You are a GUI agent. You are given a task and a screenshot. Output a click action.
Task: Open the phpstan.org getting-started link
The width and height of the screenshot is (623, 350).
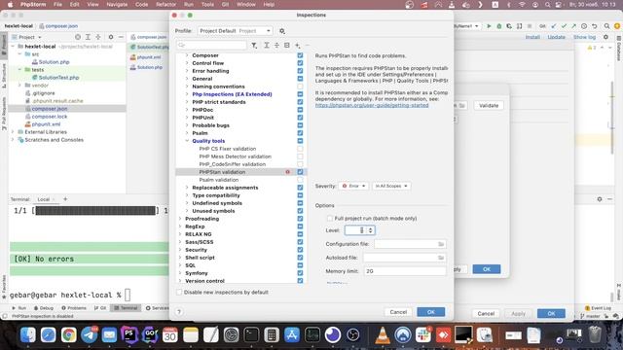tap(372, 105)
